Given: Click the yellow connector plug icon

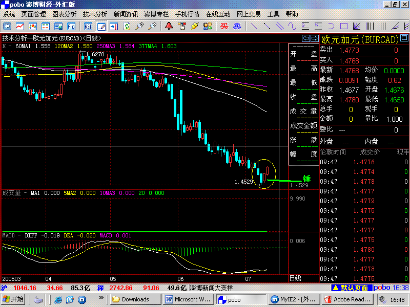Looking at the screenshot, I should [x=195, y=27].
